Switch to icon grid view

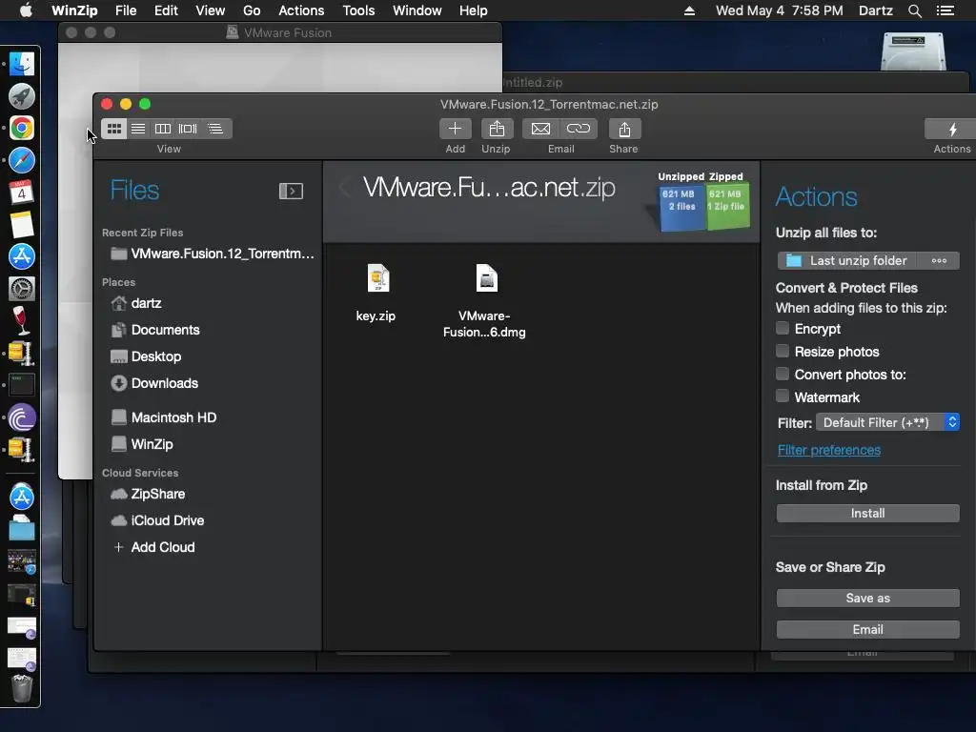[x=114, y=129]
